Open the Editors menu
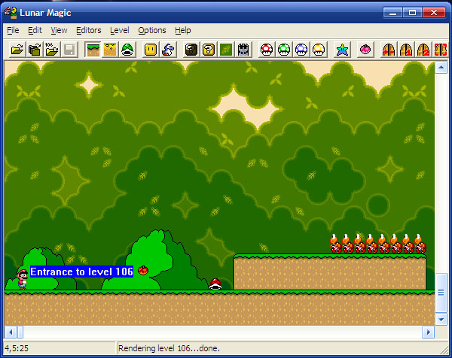This screenshot has height=358, width=452. [88, 30]
